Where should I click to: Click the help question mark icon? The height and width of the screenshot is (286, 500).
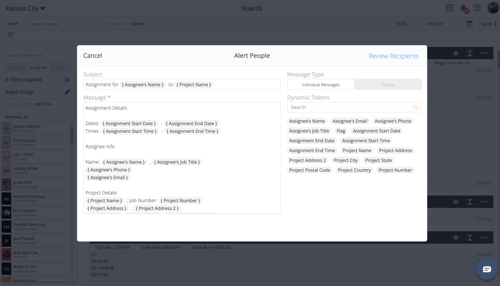(x=477, y=8)
